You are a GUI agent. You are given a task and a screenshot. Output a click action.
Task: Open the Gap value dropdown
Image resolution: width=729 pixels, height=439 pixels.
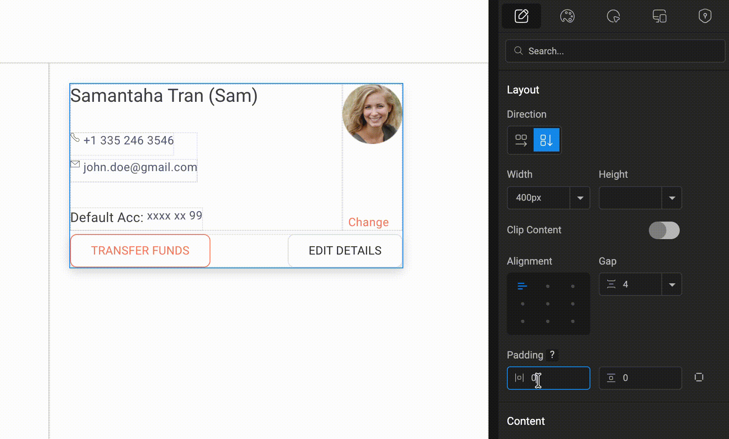click(672, 284)
